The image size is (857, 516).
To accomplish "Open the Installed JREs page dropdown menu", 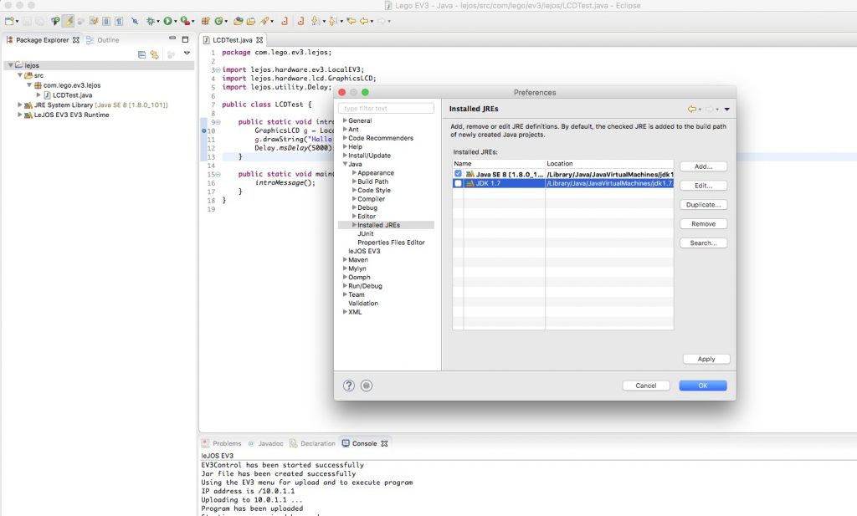I will (727, 110).
